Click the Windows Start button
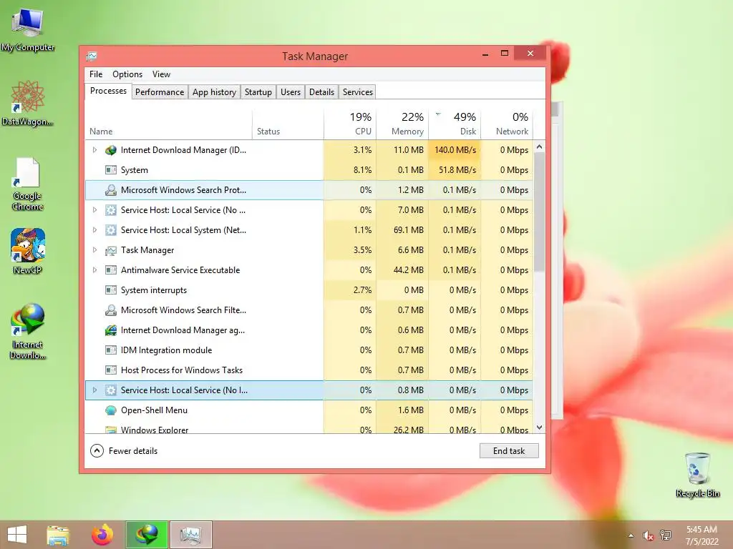Image resolution: width=733 pixels, height=549 pixels. (x=17, y=535)
